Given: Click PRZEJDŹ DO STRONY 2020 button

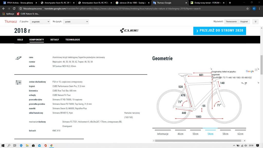Looking at the screenshot, I should pyautogui.click(x=220, y=31).
